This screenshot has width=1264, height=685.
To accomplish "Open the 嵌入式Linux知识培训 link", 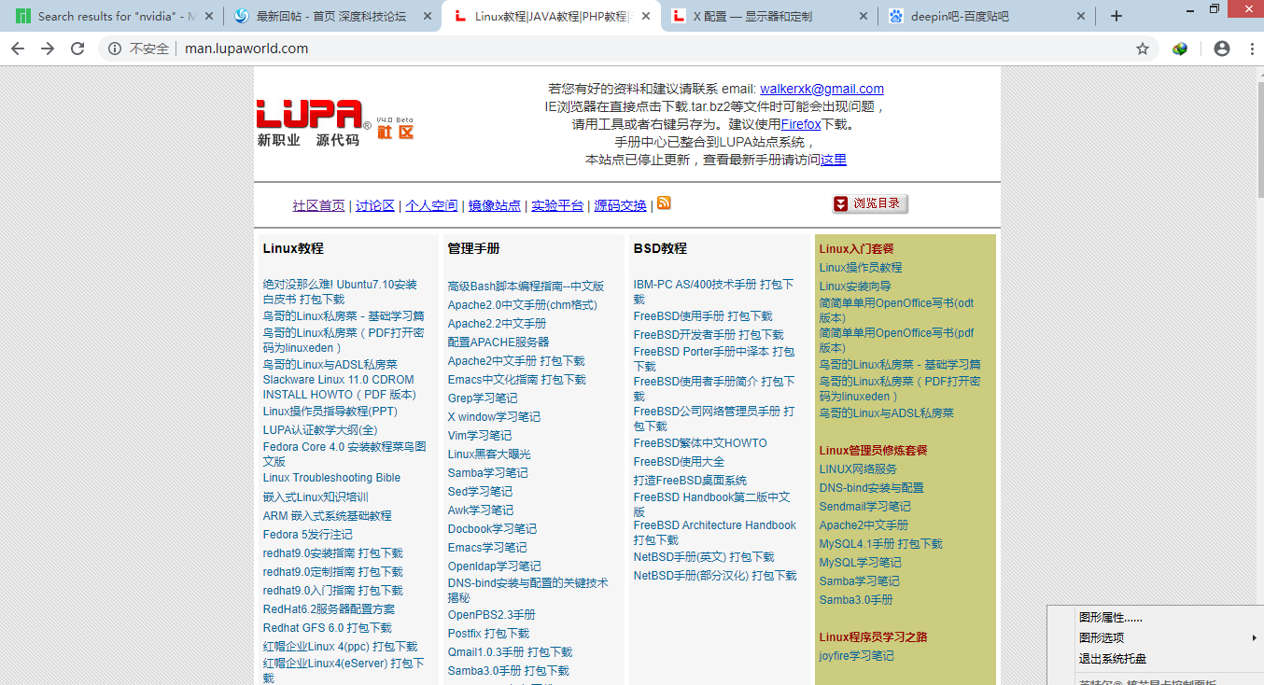I will (316, 497).
